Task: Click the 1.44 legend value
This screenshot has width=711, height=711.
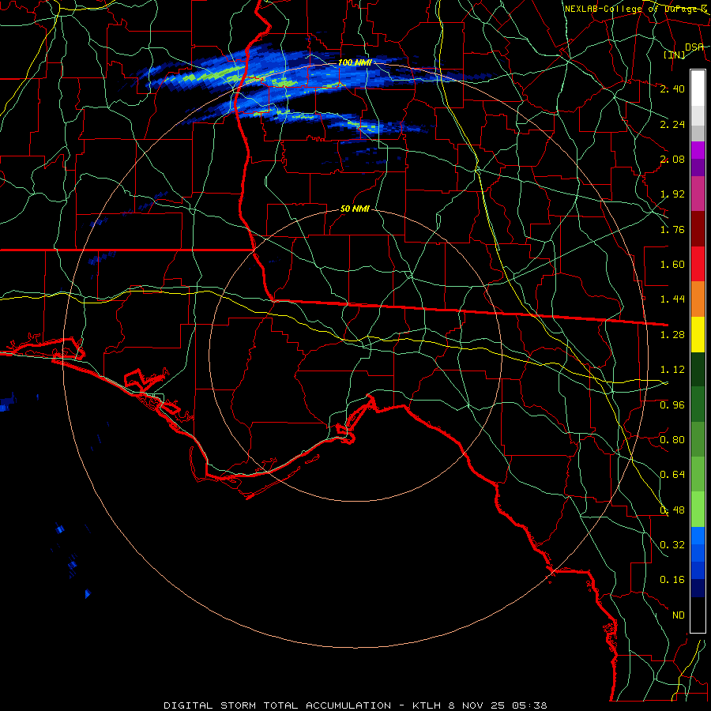Action: 672,299
